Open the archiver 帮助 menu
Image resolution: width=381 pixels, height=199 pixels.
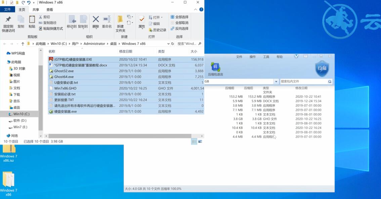280,56
